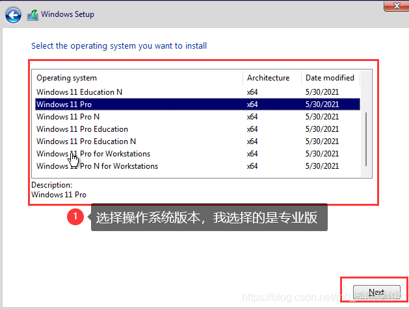Screen dimensions: 409x309
Task: Click the Operating system column header
Action: coord(137,78)
